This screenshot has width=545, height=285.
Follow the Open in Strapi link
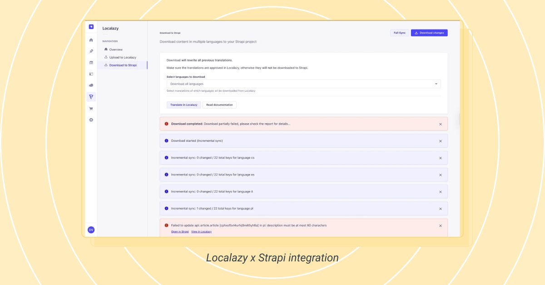[180, 232]
